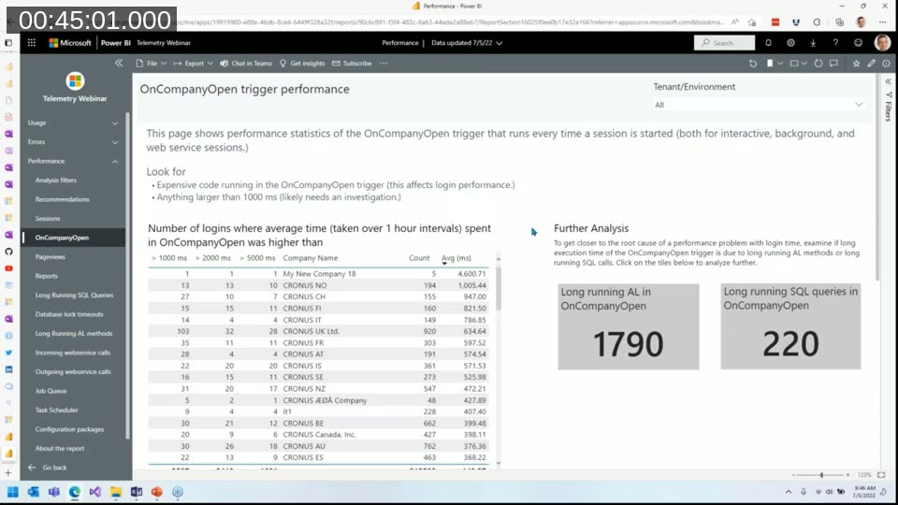The height and width of the screenshot is (505, 898).
Task: Open the help question mark
Action: tap(835, 43)
